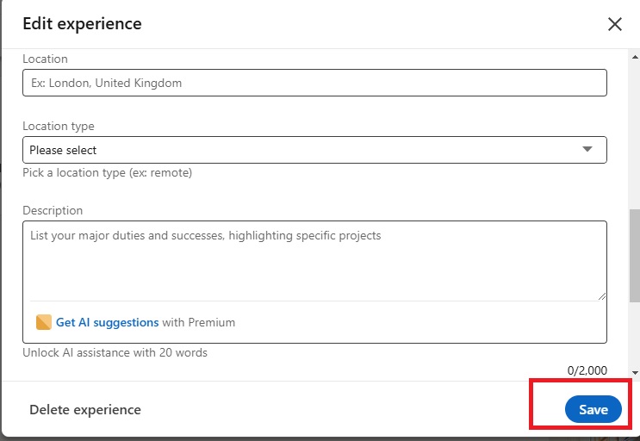The height and width of the screenshot is (441, 640).
Task: Click the scrollbar up arrow
Action: click(x=635, y=57)
